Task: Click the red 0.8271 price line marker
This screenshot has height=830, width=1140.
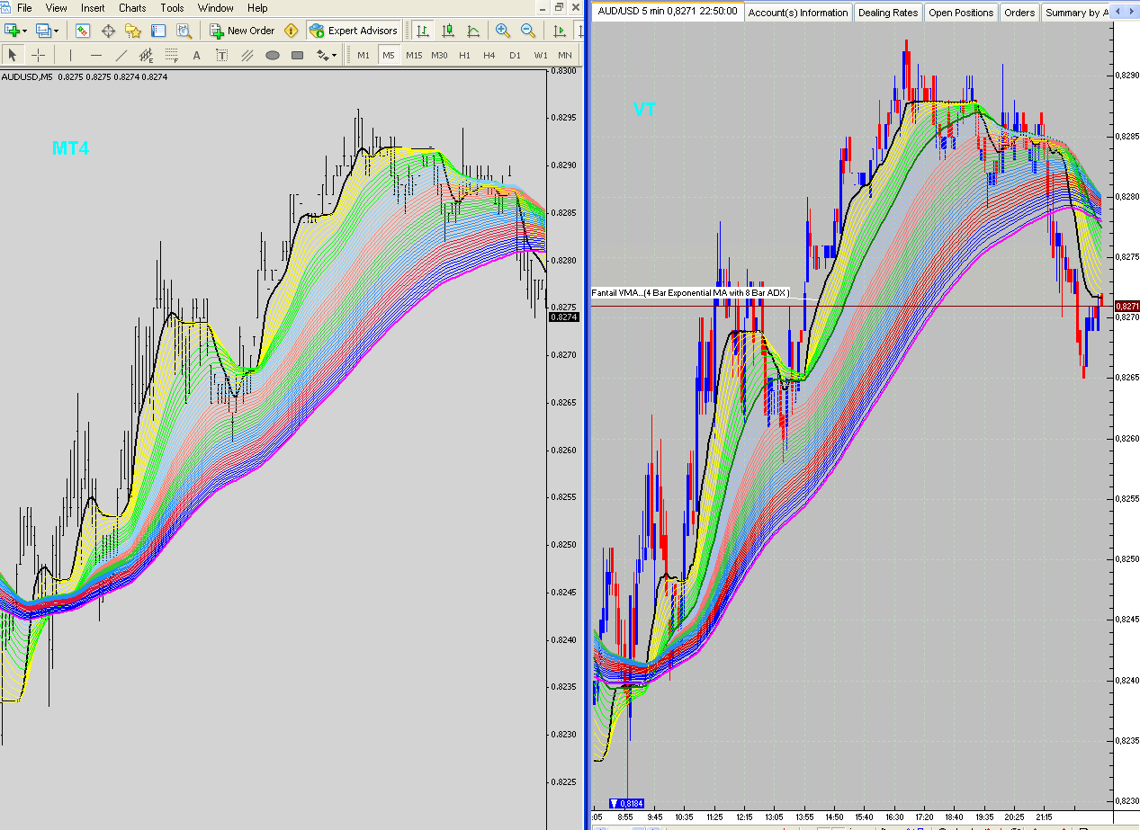Action: coord(1127,307)
